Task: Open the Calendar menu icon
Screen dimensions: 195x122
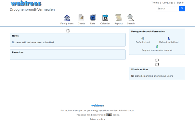Action: (x=105, y=18)
